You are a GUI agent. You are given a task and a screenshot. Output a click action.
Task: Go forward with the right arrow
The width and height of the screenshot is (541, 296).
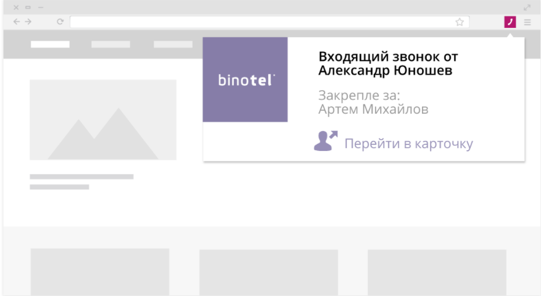tap(28, 21)
